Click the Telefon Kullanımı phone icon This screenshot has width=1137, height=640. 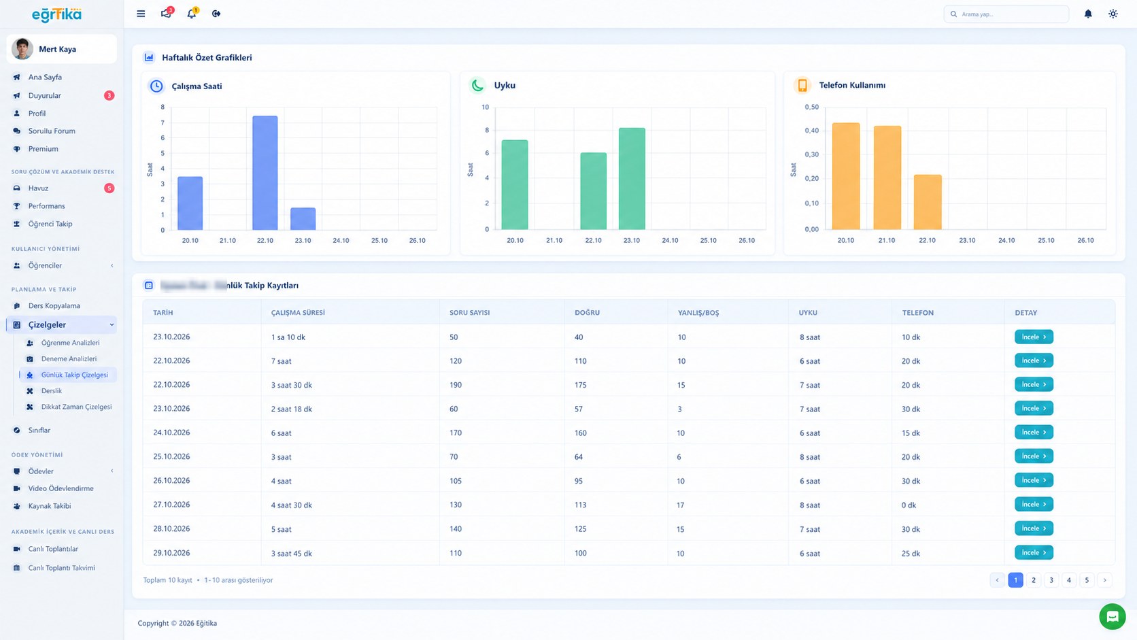(802, 85)
